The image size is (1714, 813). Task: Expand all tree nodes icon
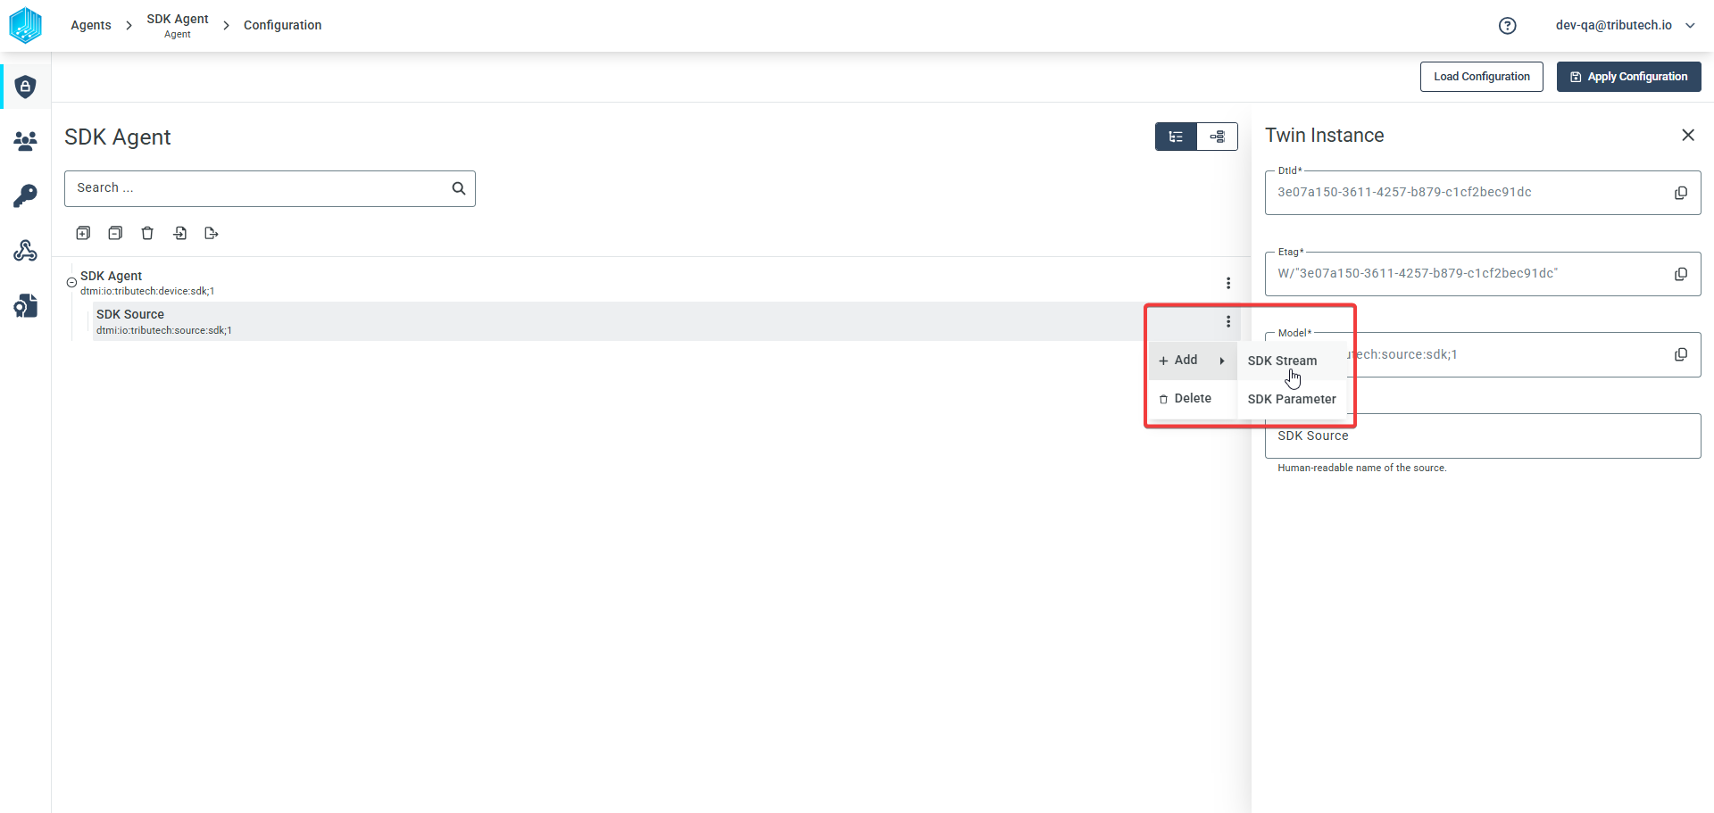click(x=83, y=233)
